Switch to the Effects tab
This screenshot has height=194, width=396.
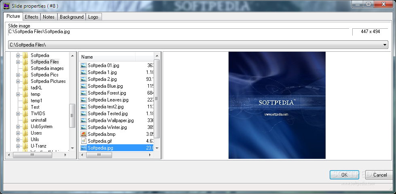click(x=32, y=17)
